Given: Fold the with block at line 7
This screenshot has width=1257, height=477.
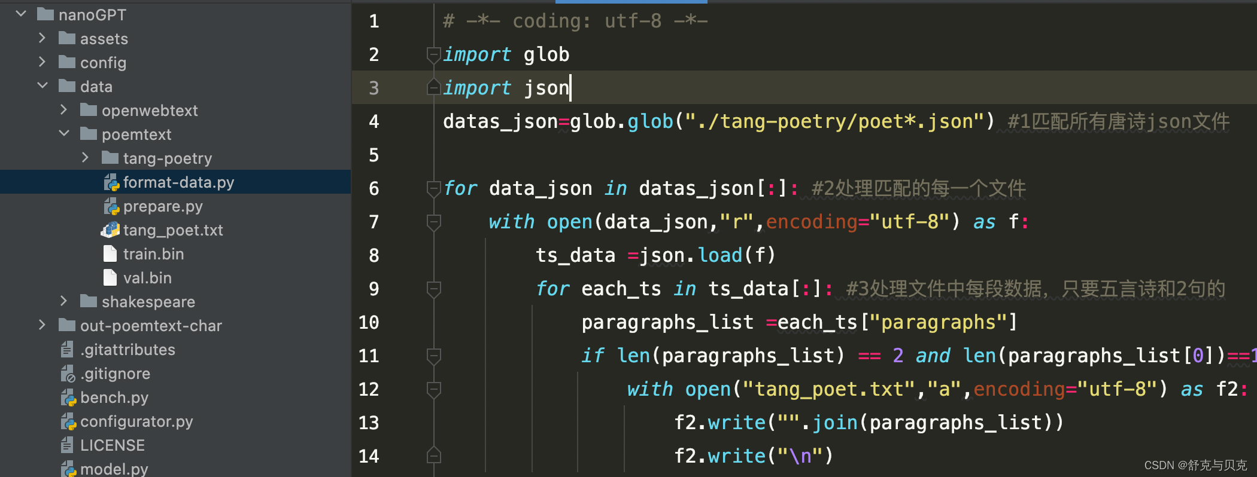Looking at the screenshot, I should (x=434, y=222).
